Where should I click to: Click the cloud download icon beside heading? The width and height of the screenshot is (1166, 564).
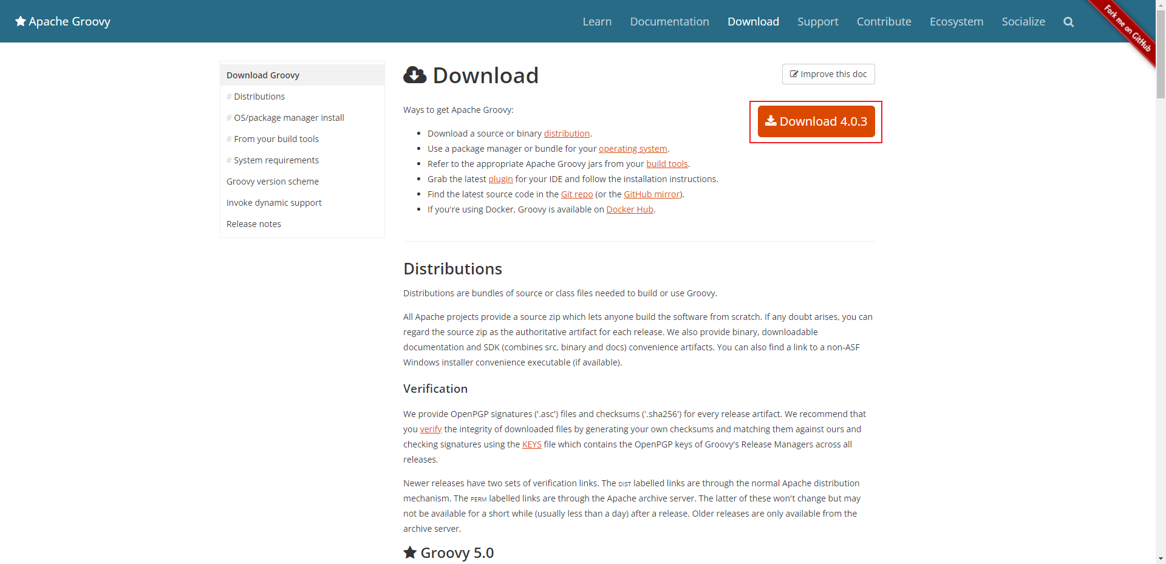[x=415, y=75]
